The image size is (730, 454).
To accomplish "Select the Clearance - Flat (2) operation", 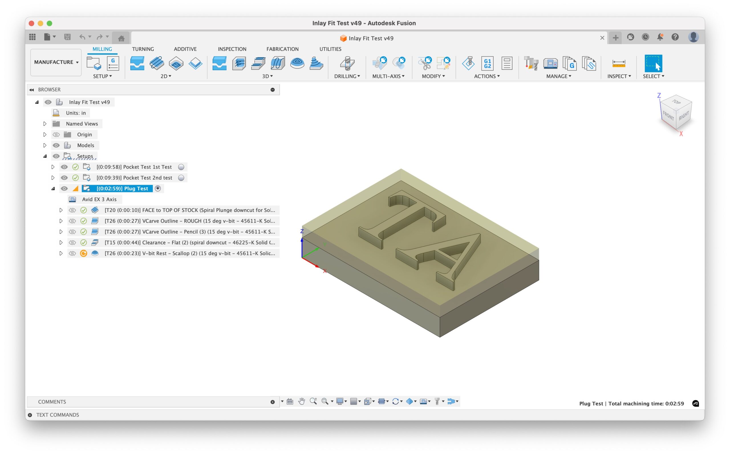I will [x=189, y=243].
